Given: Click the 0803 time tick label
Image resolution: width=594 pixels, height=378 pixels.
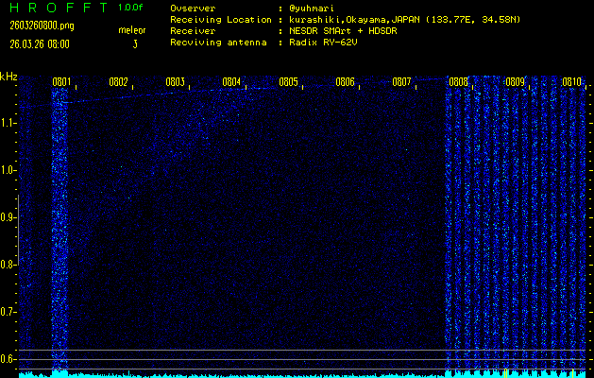Looking at the screenshot, I should pyautogui.click(x=175, y=82).
